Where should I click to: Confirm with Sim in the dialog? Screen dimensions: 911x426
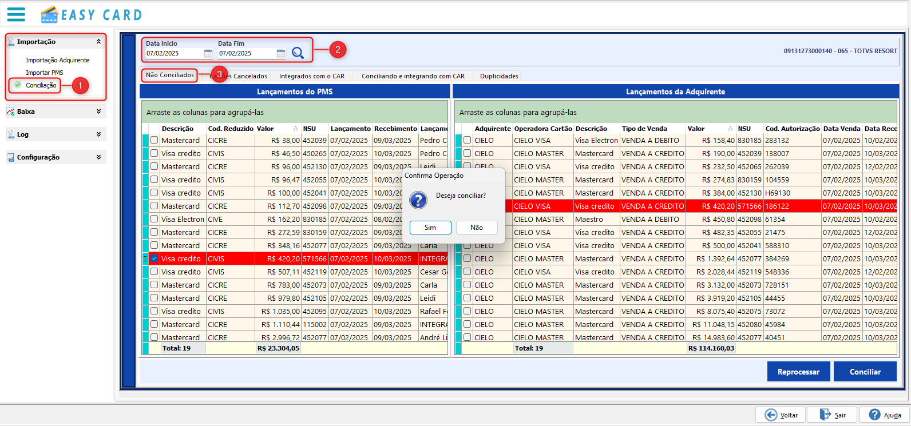point(430,228)
